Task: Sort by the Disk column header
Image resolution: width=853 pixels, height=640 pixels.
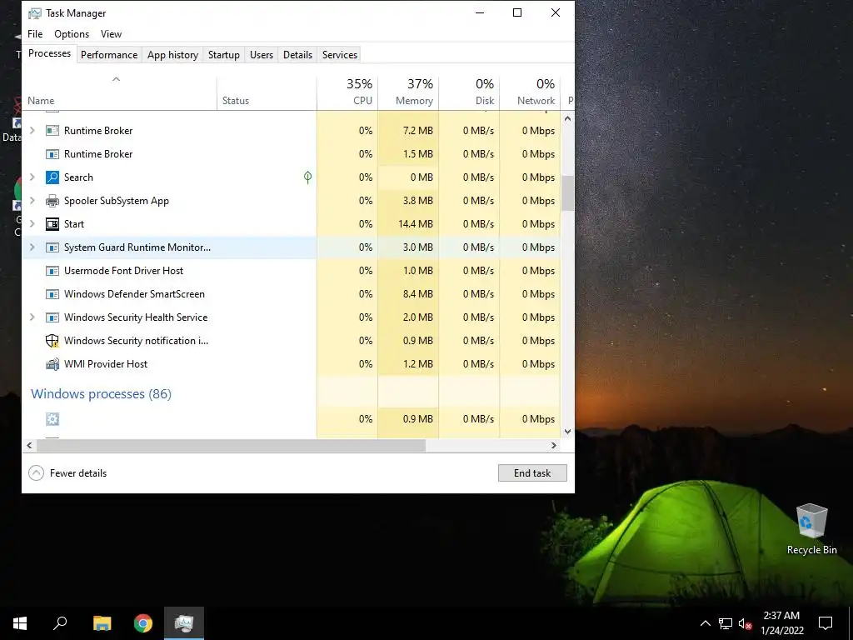Action: tap(469, 92)
